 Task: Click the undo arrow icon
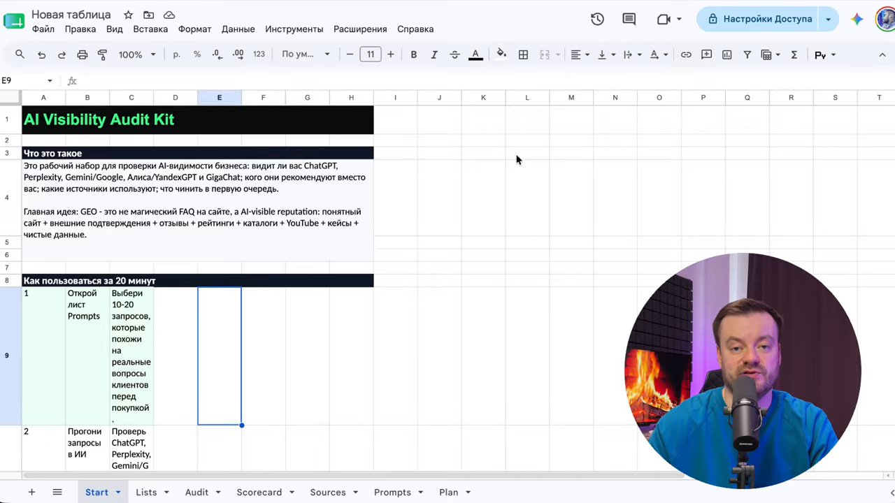(42, 54)
